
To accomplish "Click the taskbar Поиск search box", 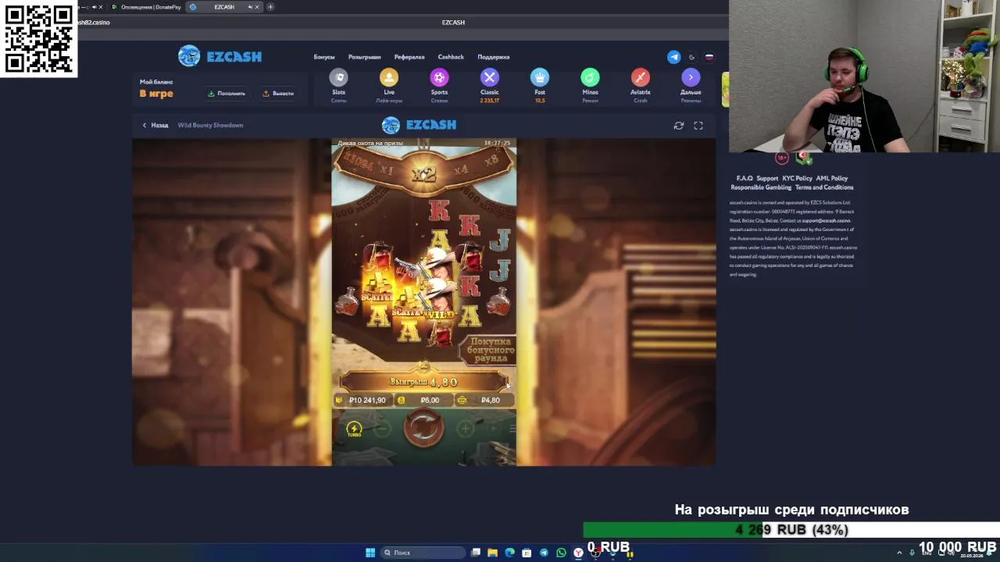I will coord(422,553).
